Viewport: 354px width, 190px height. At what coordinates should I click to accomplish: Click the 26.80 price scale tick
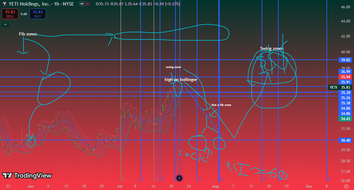pyautogui.click(x=345, y=181)
